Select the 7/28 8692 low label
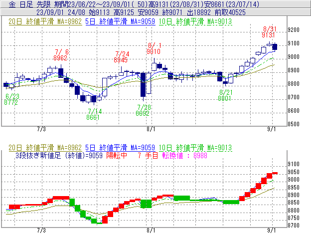 click(143, 110)
